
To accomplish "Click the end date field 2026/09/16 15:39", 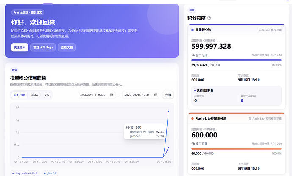I will [141, 95].
